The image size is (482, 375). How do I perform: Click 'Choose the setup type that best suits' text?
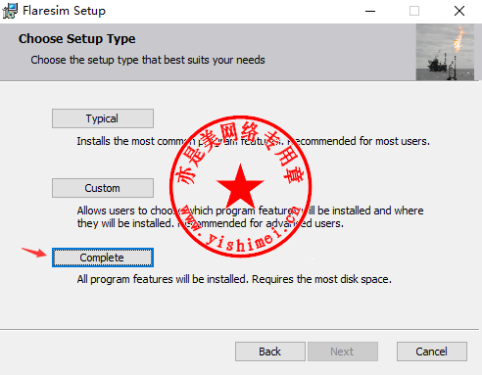coord(148,60)
